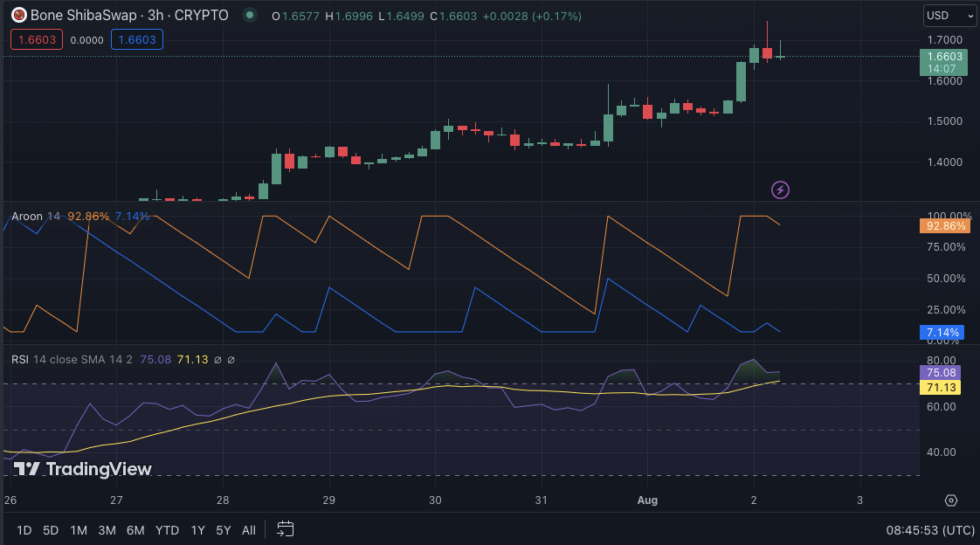Click the Bone ShibaSwap coin logo
This screenshot has height=545, width=980.
(18, 15)
